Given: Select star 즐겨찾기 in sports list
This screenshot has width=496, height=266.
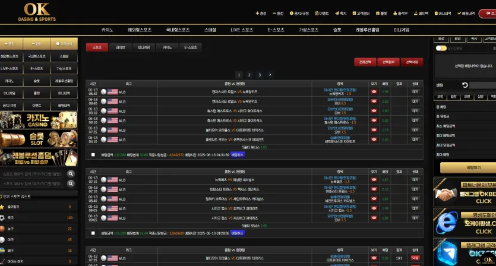Looking at the screenshot, I should coord(39,207).
